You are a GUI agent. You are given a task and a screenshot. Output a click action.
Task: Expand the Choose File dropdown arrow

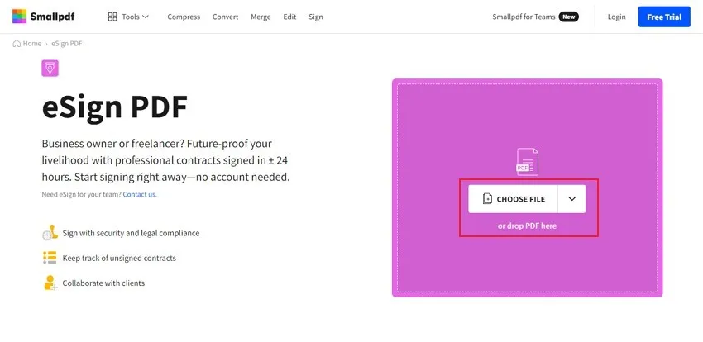571,199
